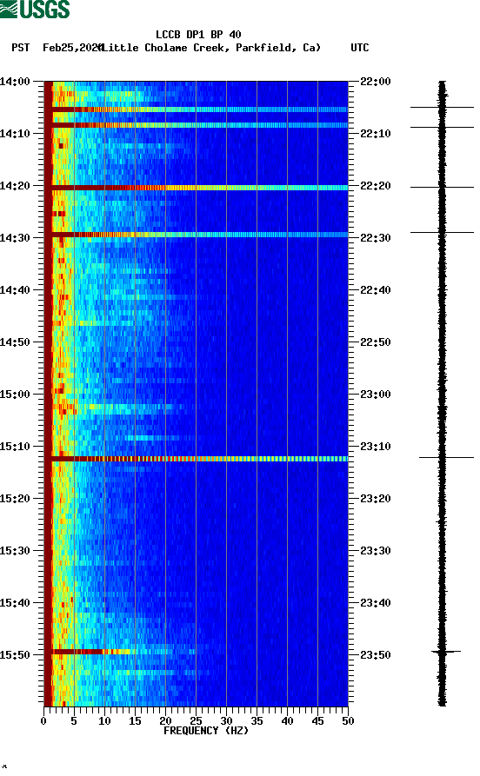Image resolution: width=480 pixels, height=776 pixels.
Task: Click the seismogram event marker line at 22:20
Action: pyautogui.click(x=442, y=187)
